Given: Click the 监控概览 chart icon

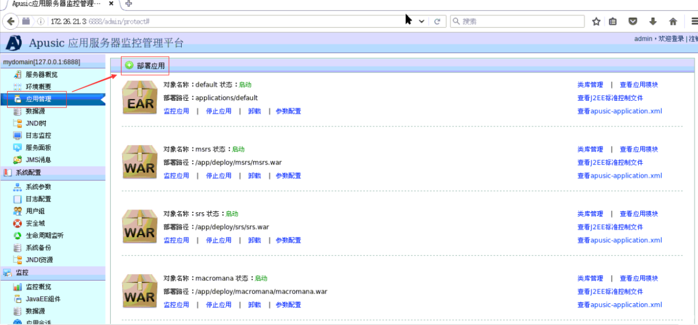Looking at the screenshot, I should click(18, 287).
